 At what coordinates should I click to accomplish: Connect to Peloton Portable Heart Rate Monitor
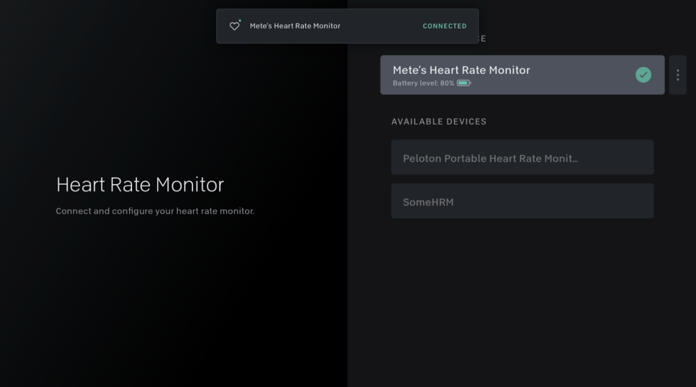tap(522, 157)
